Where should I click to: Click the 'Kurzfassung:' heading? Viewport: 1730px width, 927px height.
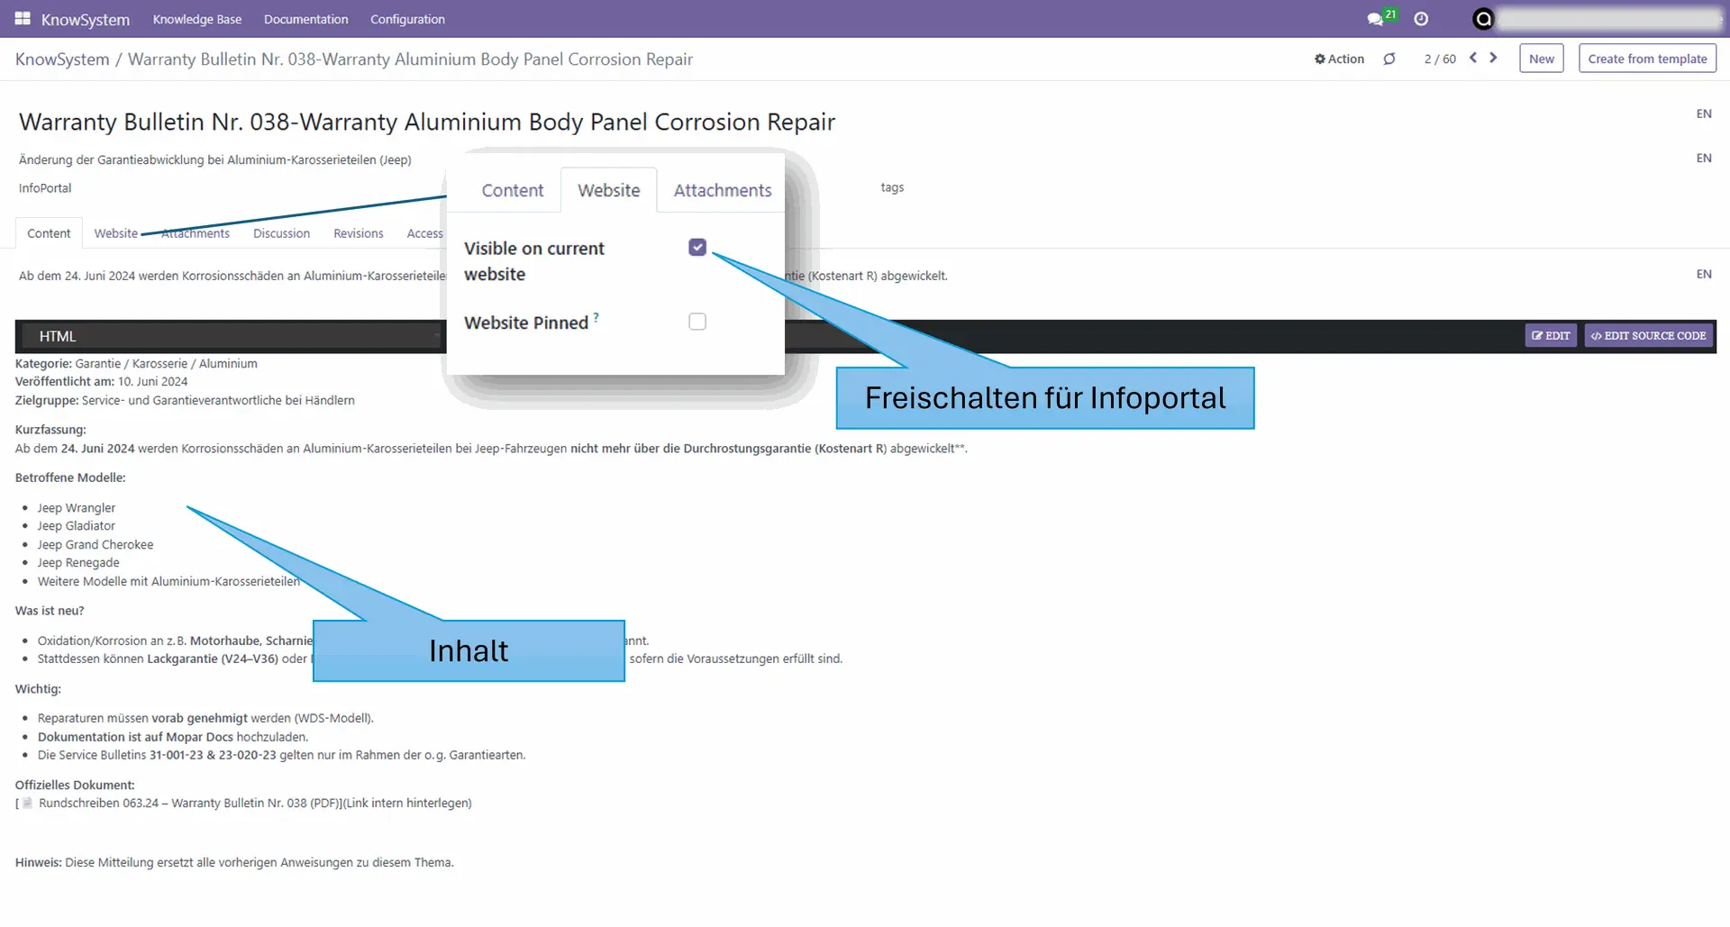point(50,430)
